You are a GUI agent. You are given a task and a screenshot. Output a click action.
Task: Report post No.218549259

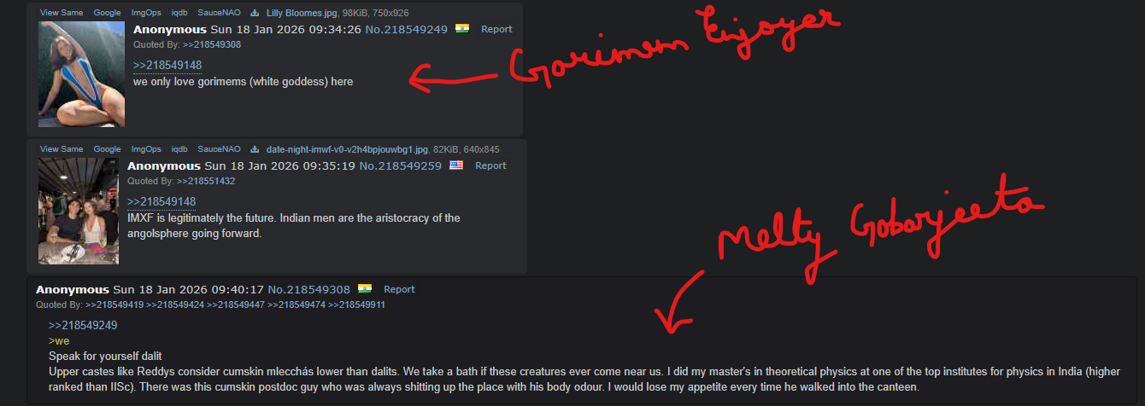coord(490,165)
